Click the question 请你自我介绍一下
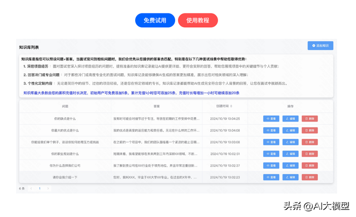 [65, 178]
